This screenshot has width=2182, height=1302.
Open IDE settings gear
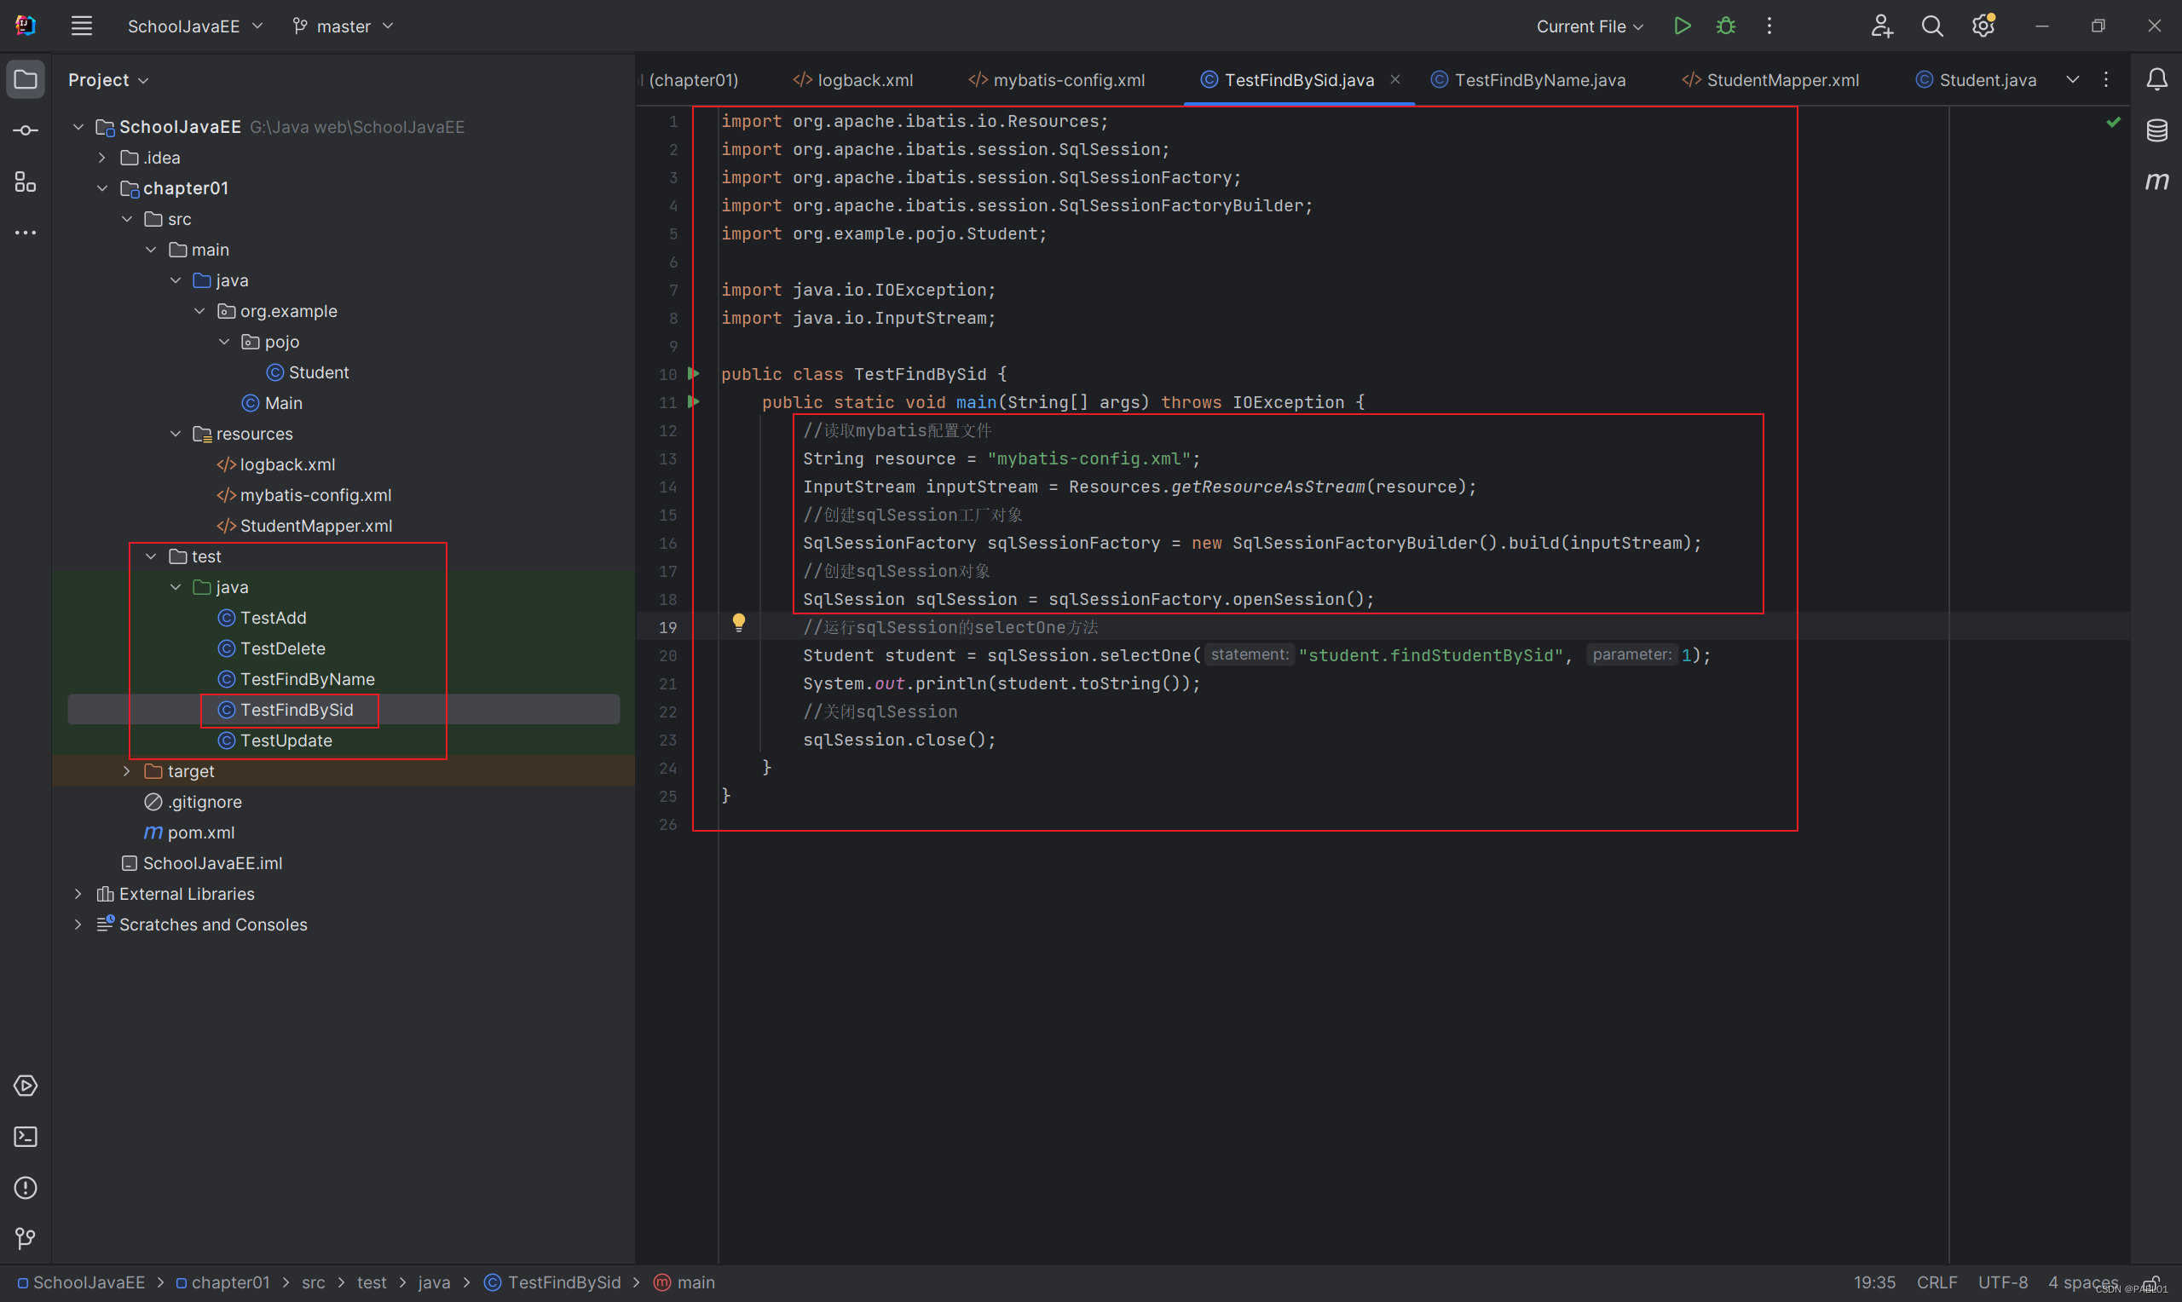[x=1983, y=26]
